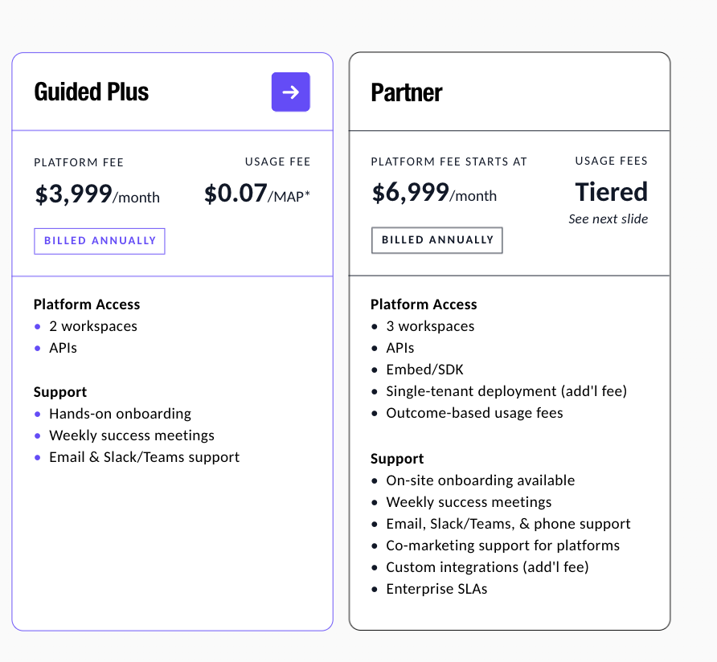Click the 2 workspaces list item
Image resolution: width=717 pixels, height=662 pixels.
tap(92, 326)
